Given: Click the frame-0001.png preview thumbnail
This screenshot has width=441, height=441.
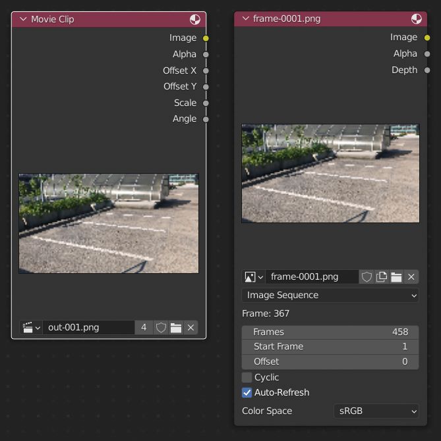Looking at the screenshot, I should click(x=330, y=173).
